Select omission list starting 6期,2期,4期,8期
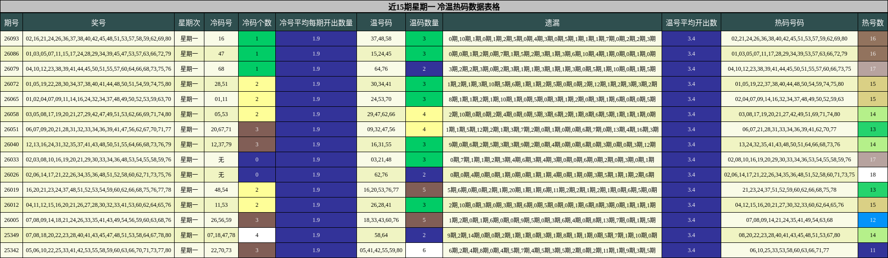The image size is (888, 258). [552, 250]
